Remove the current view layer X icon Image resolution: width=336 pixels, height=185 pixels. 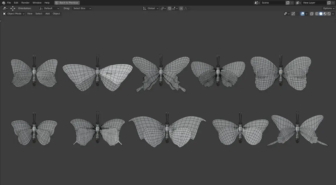tap(333, 3)
